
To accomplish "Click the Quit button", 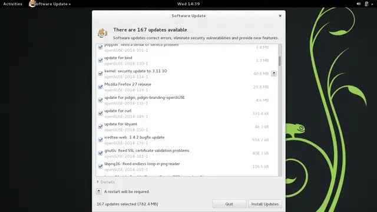I will [229, 204].
